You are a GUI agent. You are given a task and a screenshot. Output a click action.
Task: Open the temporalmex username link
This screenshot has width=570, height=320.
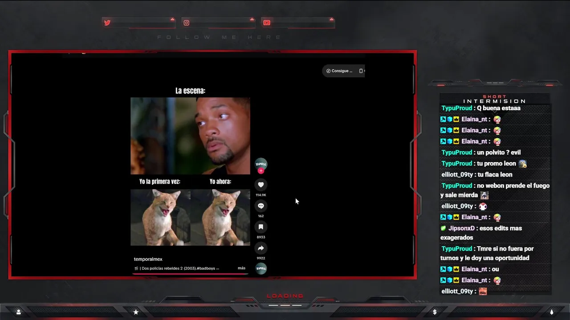coord(148,259)
